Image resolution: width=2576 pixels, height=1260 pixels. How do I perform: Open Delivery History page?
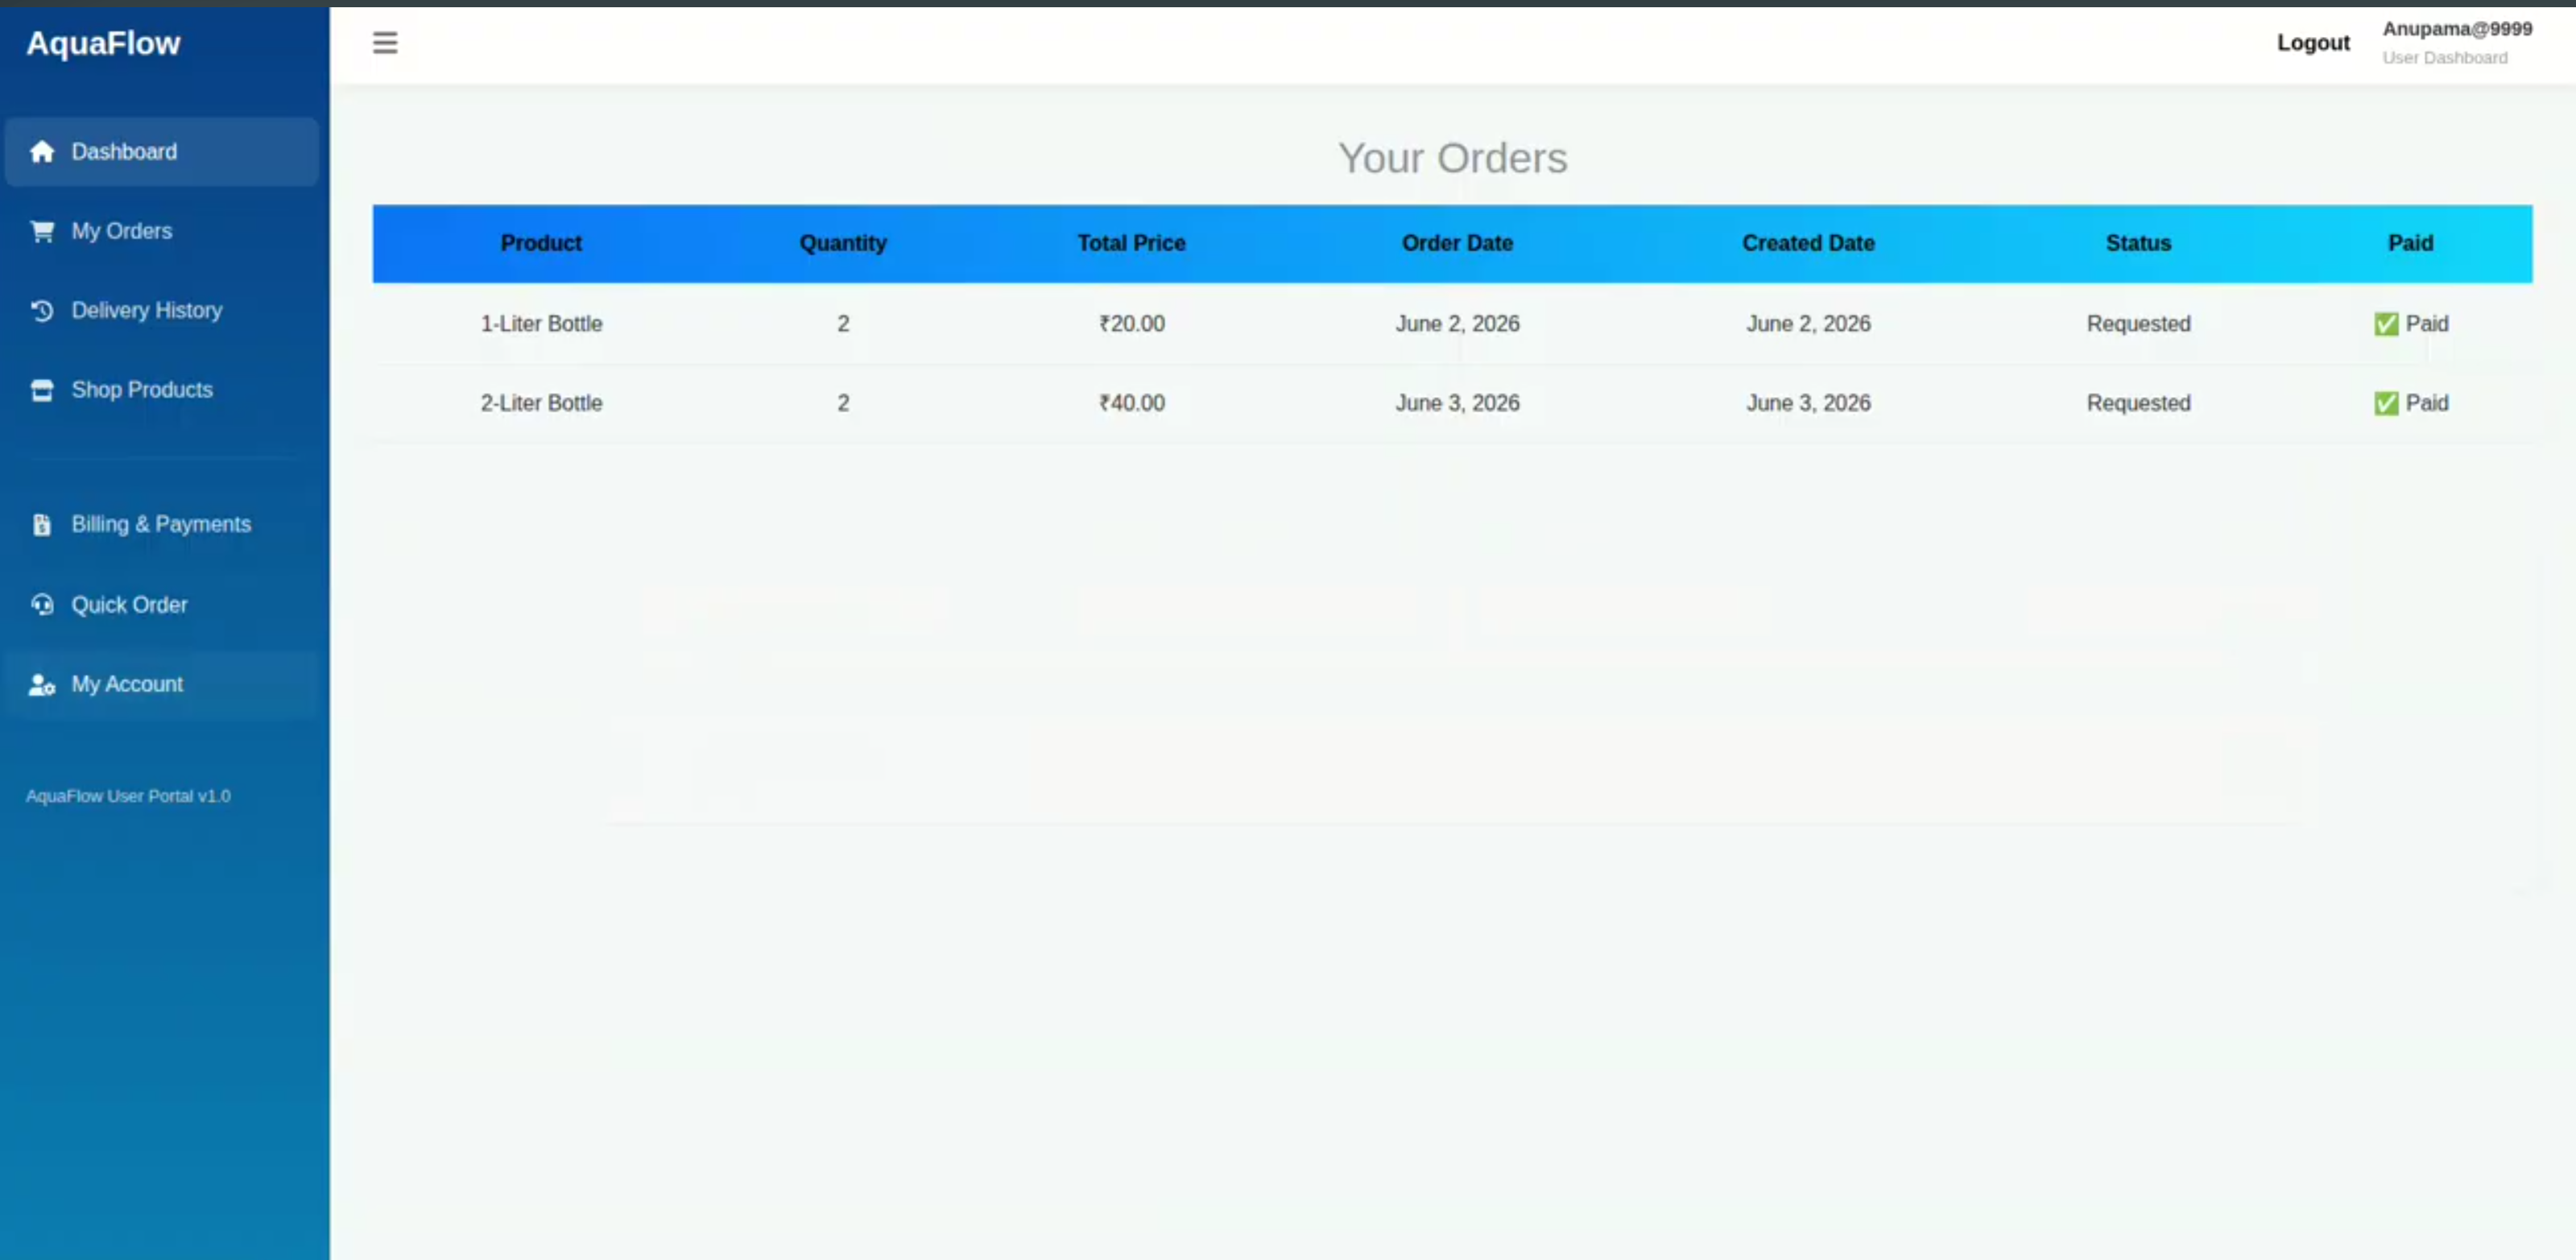coord(162,311)
